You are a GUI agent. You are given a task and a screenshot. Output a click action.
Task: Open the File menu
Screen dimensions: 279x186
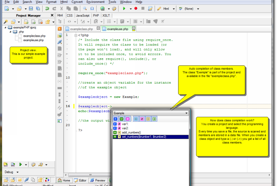coord(7,2)
